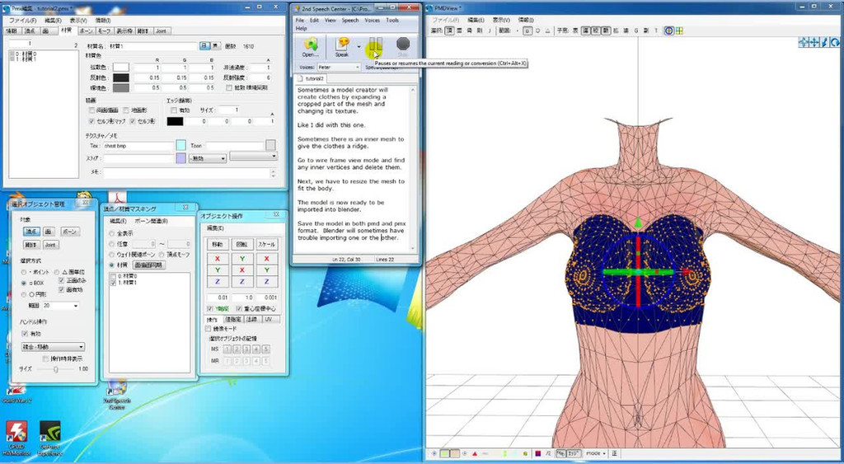Click the ボーン target button in selection manager
The height and width of the screenshot is (464, 844).
(69, 232)
